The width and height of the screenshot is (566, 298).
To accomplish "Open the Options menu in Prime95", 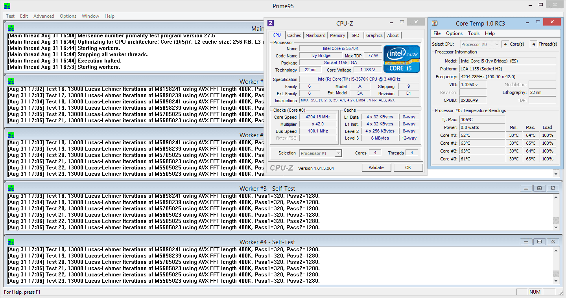I will [x=68, y=16].
